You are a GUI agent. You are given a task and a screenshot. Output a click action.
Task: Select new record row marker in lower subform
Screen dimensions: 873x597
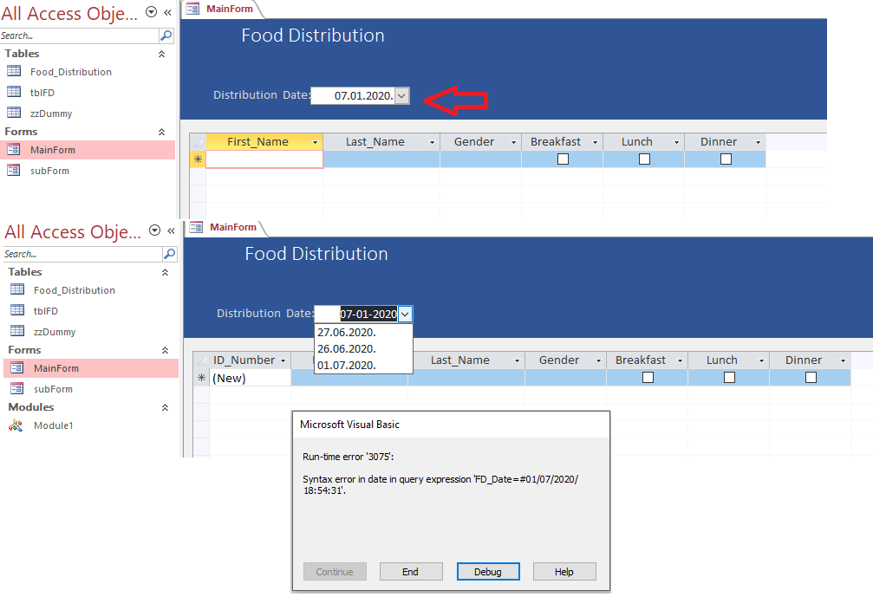click(x=201, y=378)
